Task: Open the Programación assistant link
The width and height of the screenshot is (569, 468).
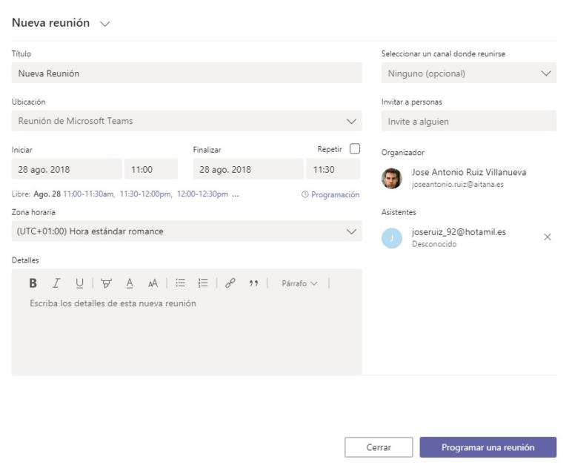Action: pos(330,195)
